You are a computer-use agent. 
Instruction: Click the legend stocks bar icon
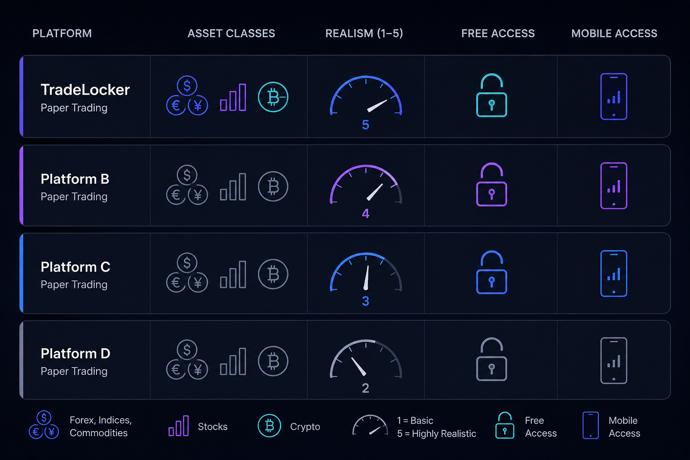click(x=178, y=426)
